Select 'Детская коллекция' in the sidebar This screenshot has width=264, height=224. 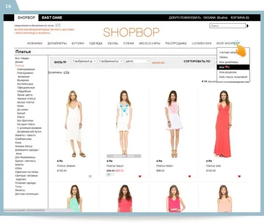click(x=27, y=194)
